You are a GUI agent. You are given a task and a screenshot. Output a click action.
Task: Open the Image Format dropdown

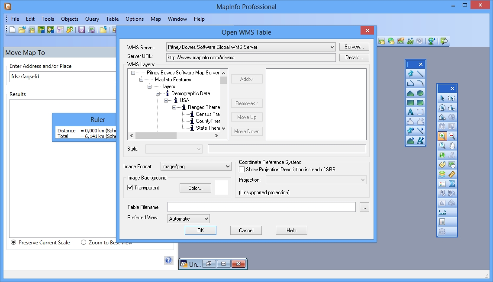[228, 167]
